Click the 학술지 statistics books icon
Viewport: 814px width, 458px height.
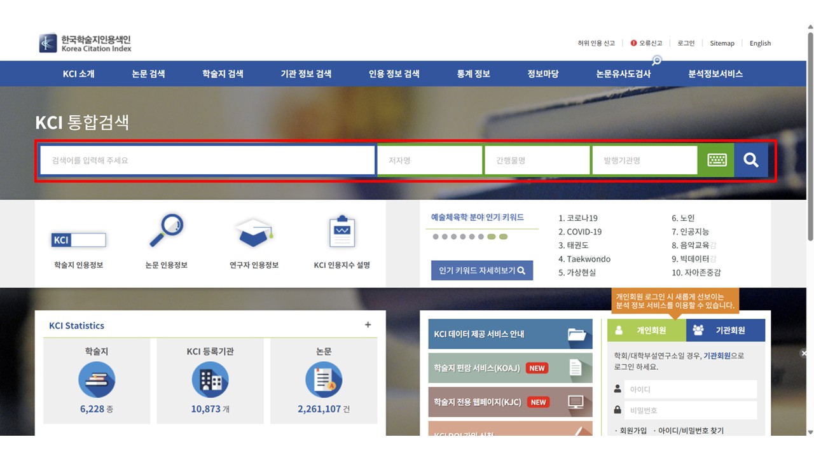click(x=97, y=379)
